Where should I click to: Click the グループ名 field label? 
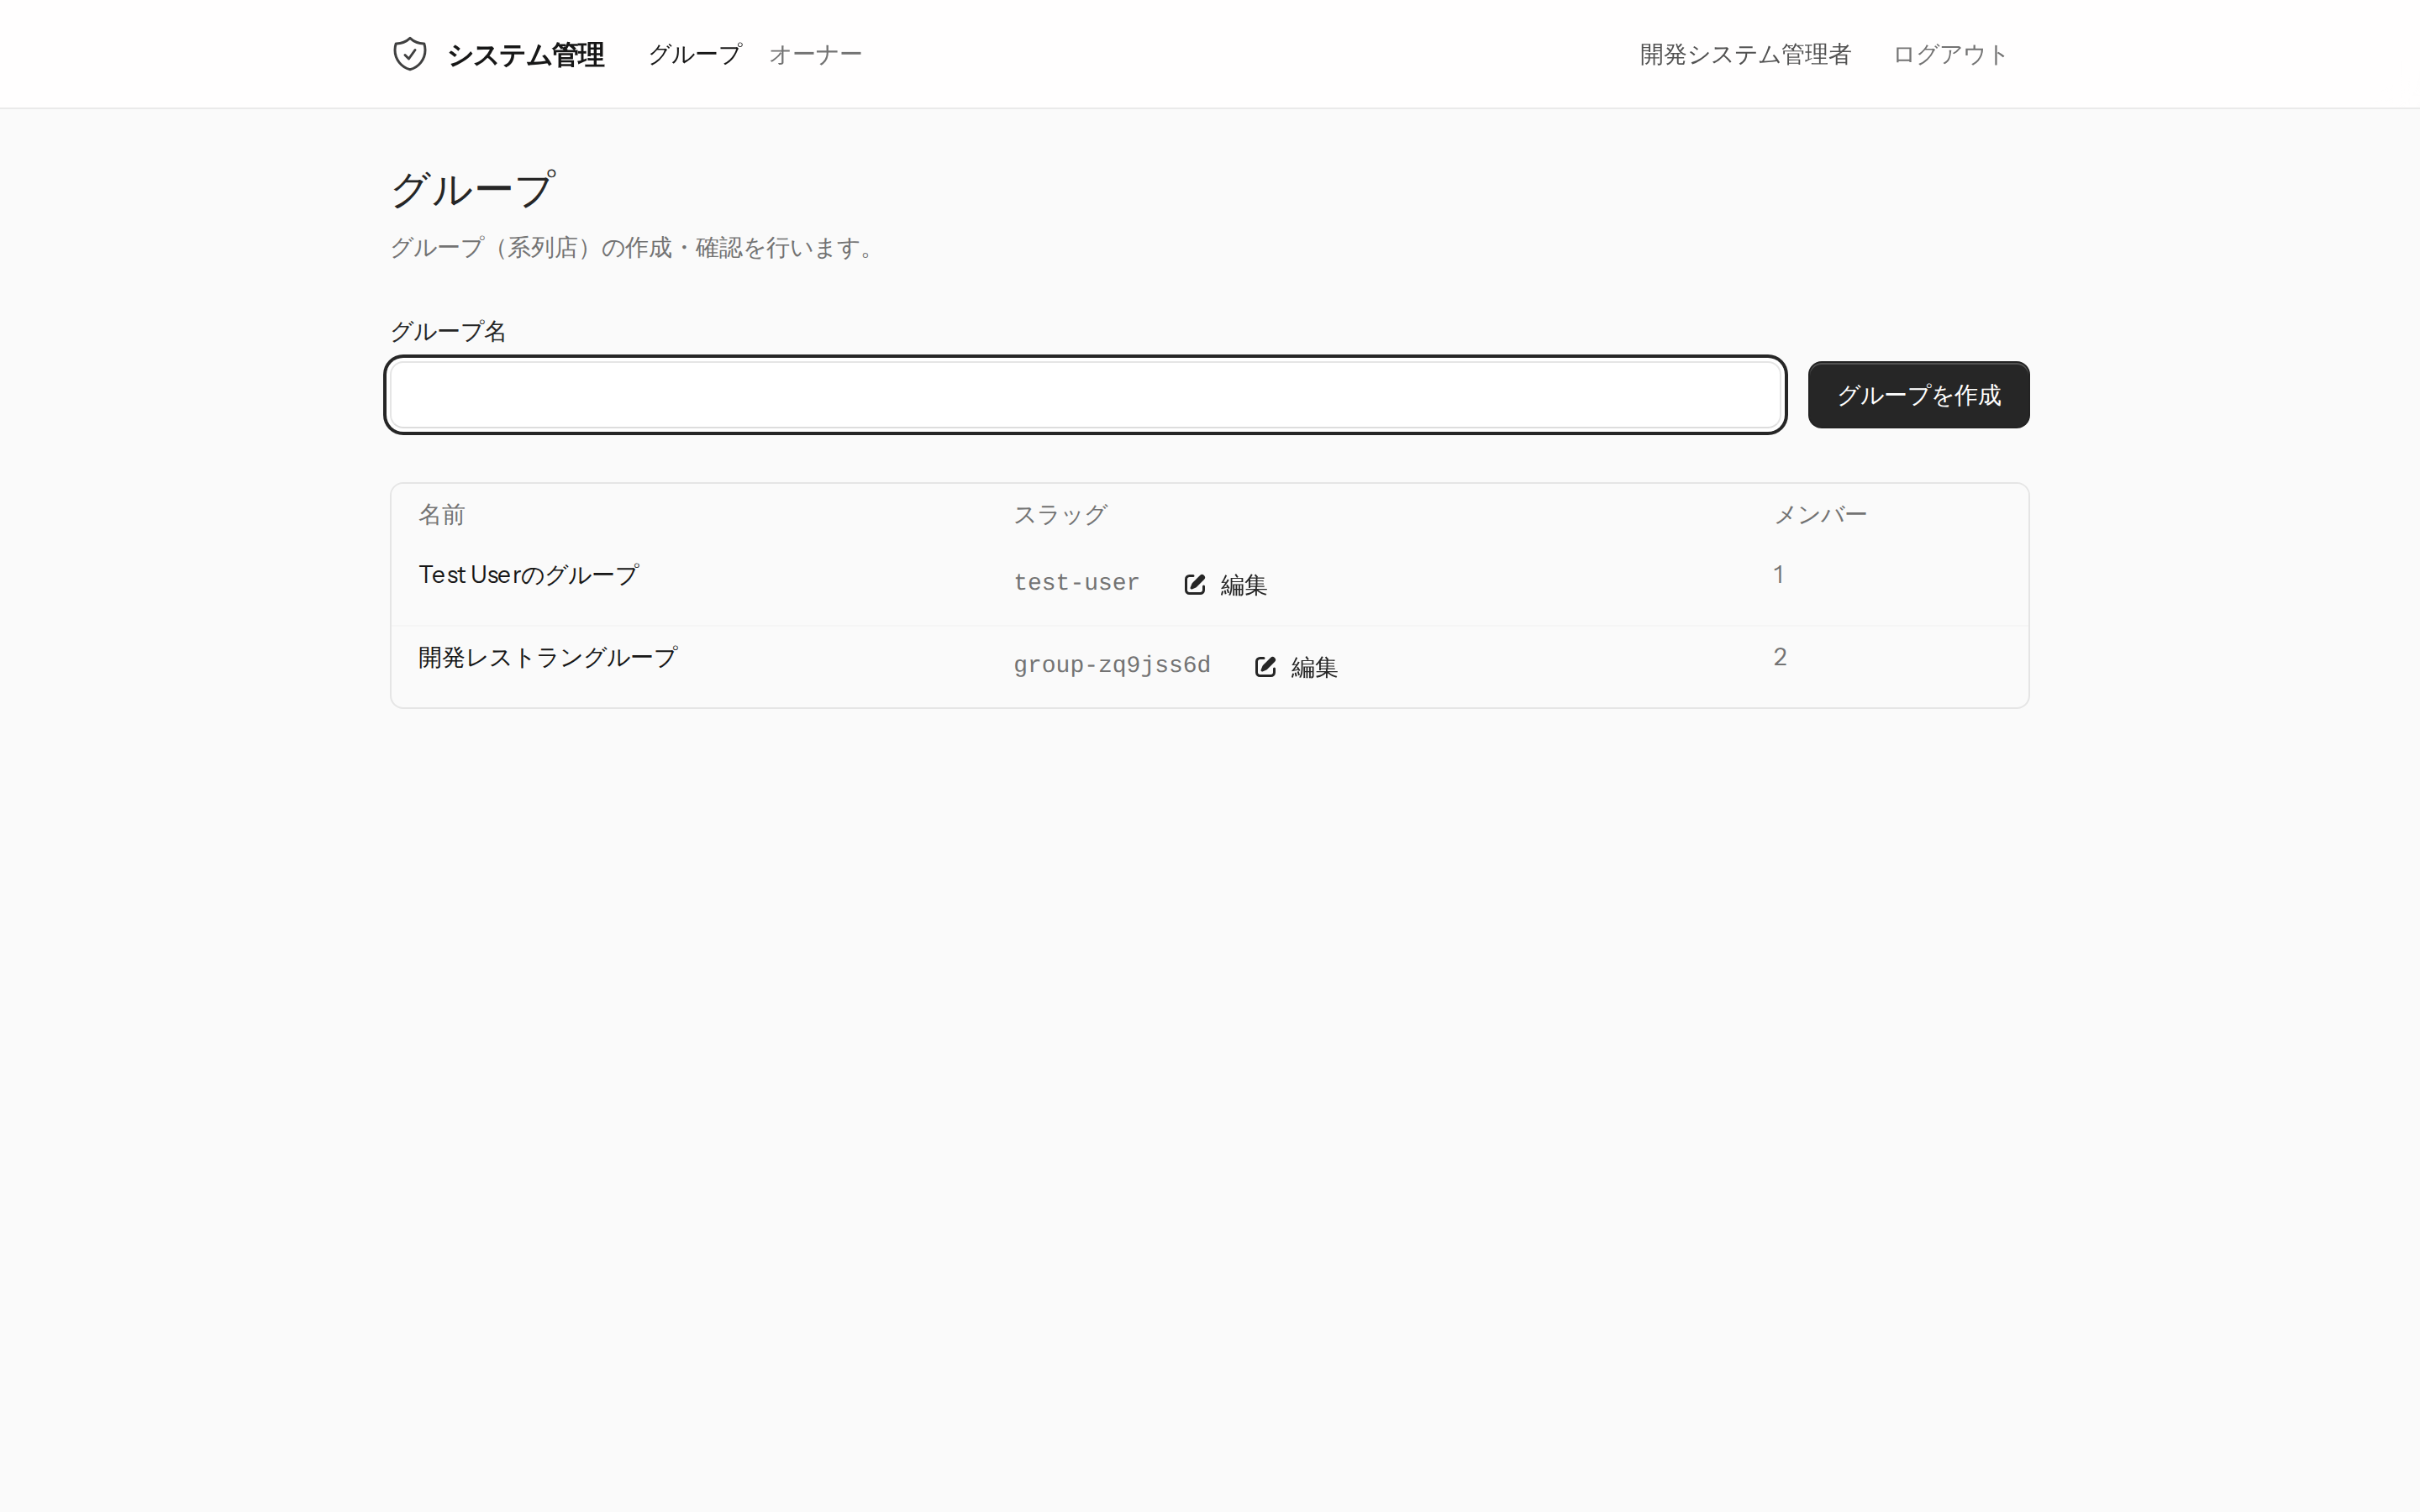click(448, 331)
